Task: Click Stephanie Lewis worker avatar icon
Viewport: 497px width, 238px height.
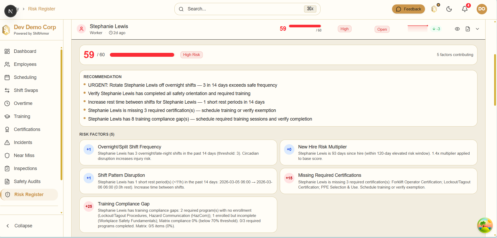Action: click(81, 29)
